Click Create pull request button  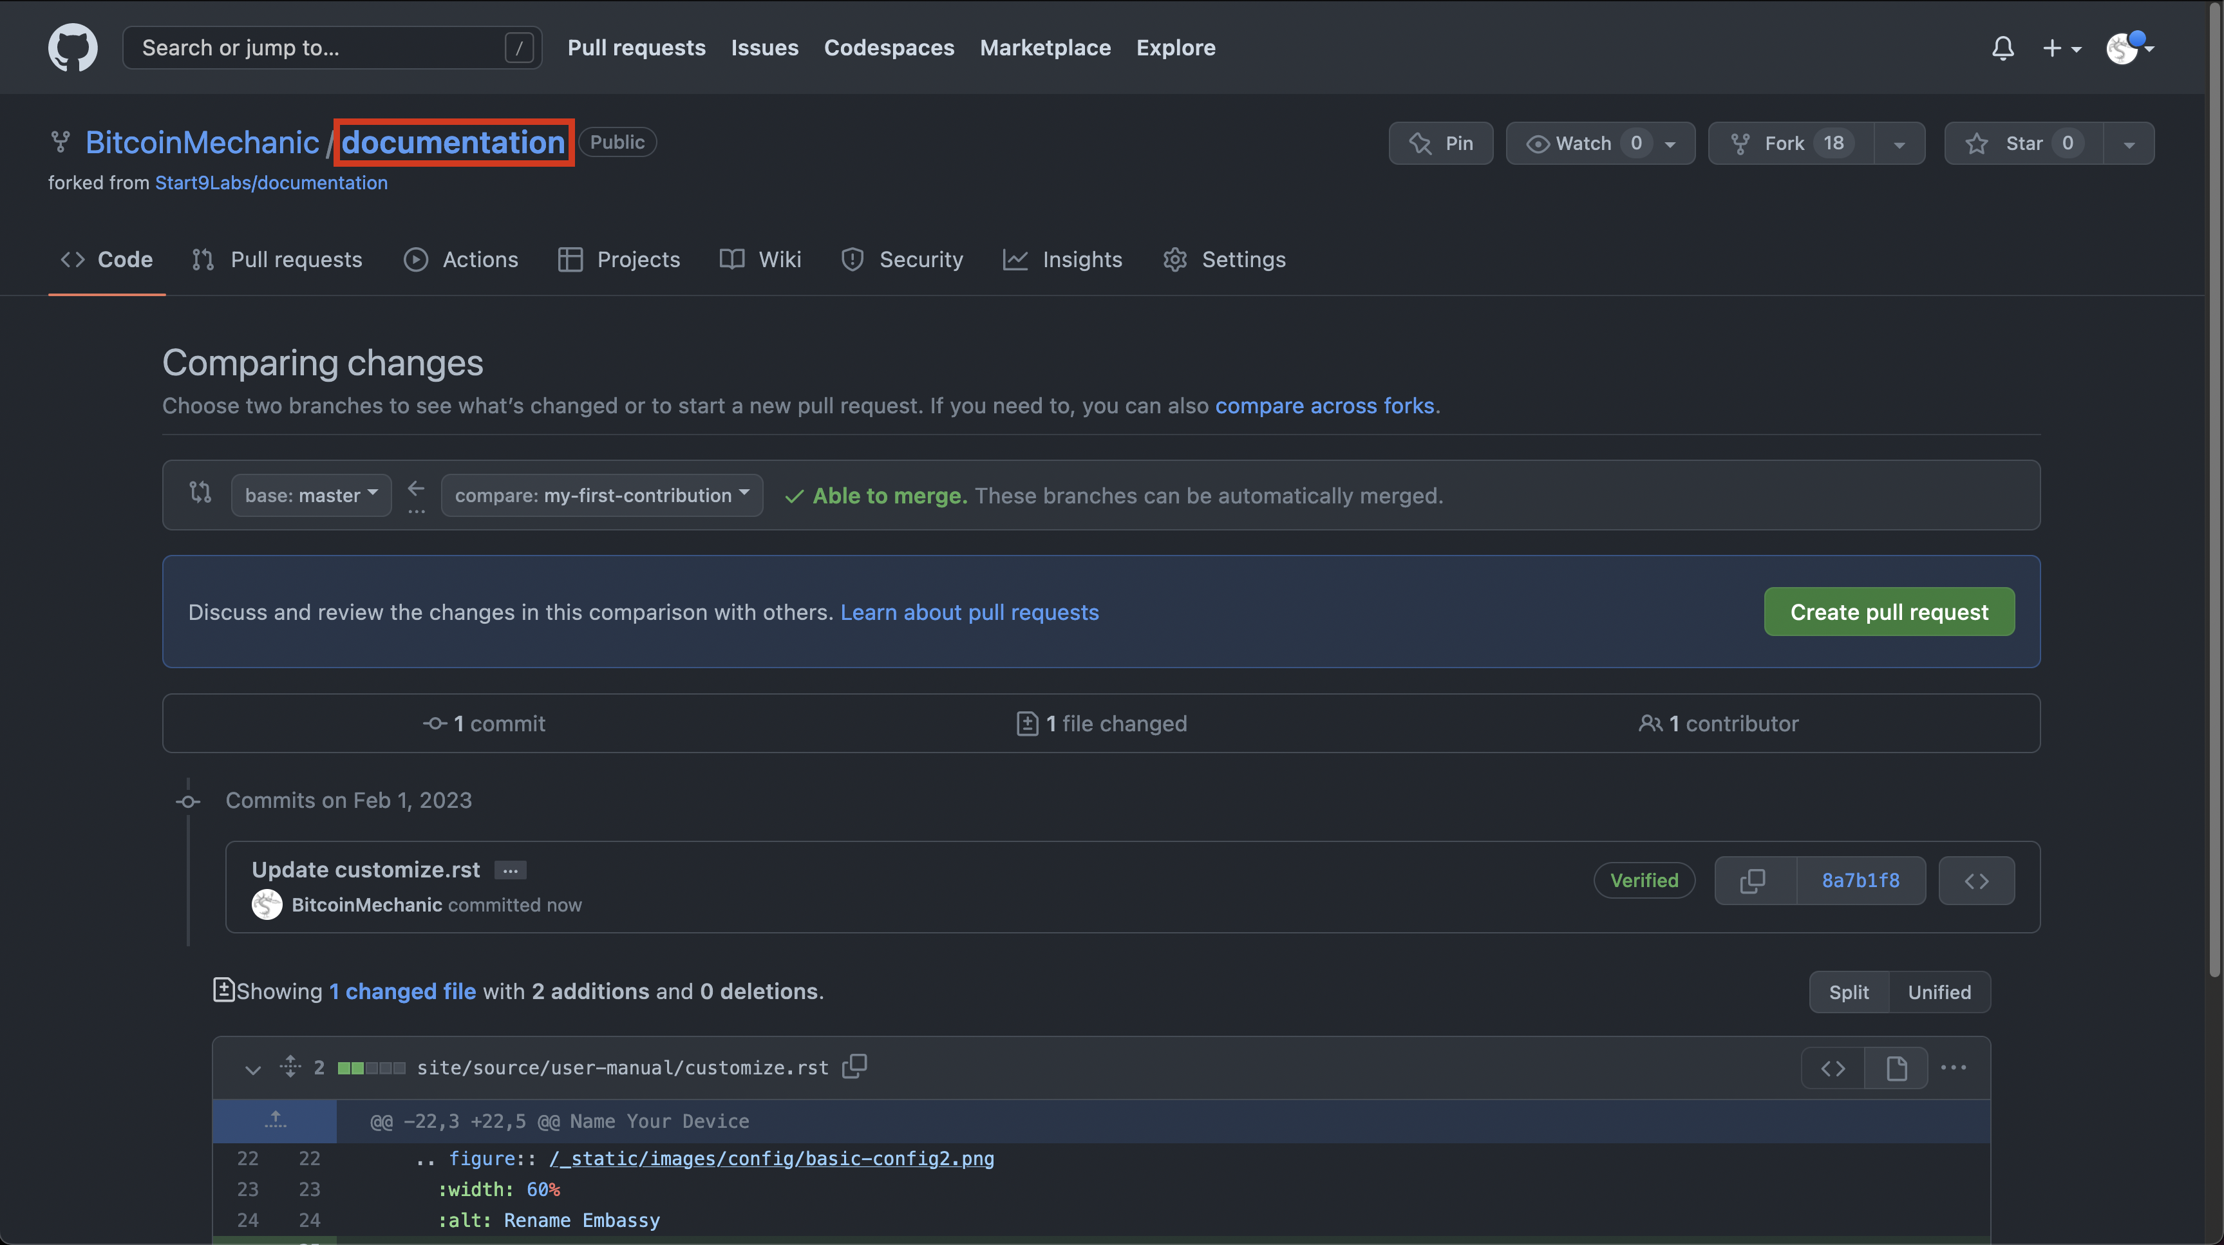1889,612
